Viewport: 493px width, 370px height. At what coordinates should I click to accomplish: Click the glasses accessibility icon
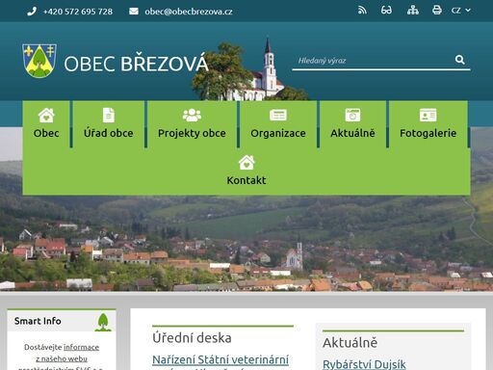pyautogui.click(x=386, y=11)
